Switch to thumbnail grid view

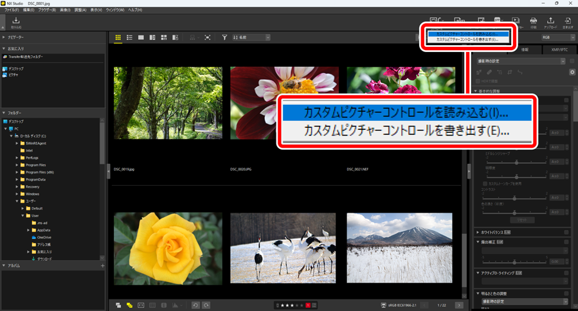tap(118, 38)
